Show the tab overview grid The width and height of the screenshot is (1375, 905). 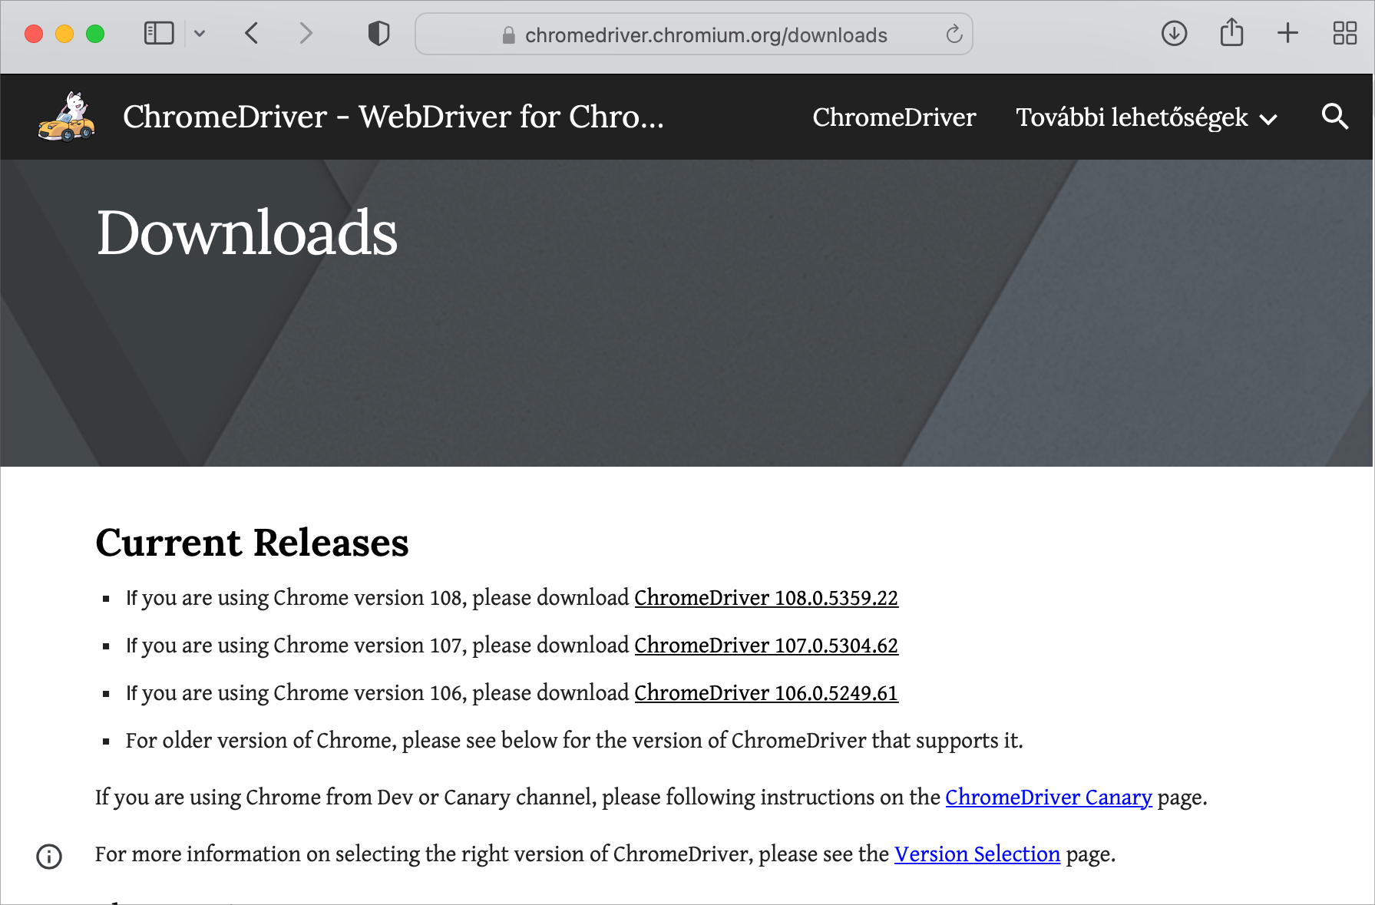click(1344, 33)
